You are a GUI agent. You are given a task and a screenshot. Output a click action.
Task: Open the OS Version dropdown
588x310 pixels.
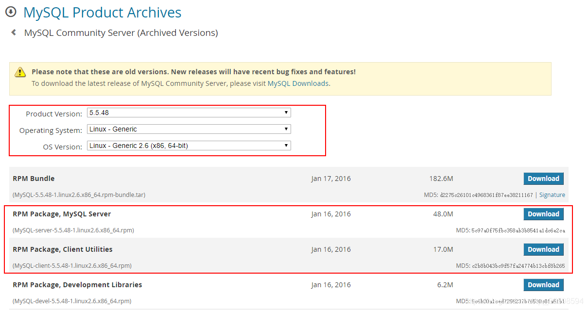point(189,146)
